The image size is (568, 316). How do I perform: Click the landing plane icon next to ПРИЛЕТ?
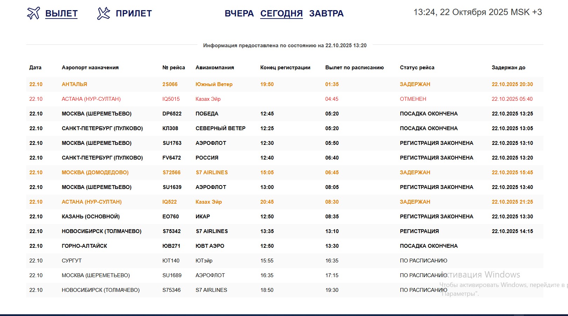(x=103, y=13)
